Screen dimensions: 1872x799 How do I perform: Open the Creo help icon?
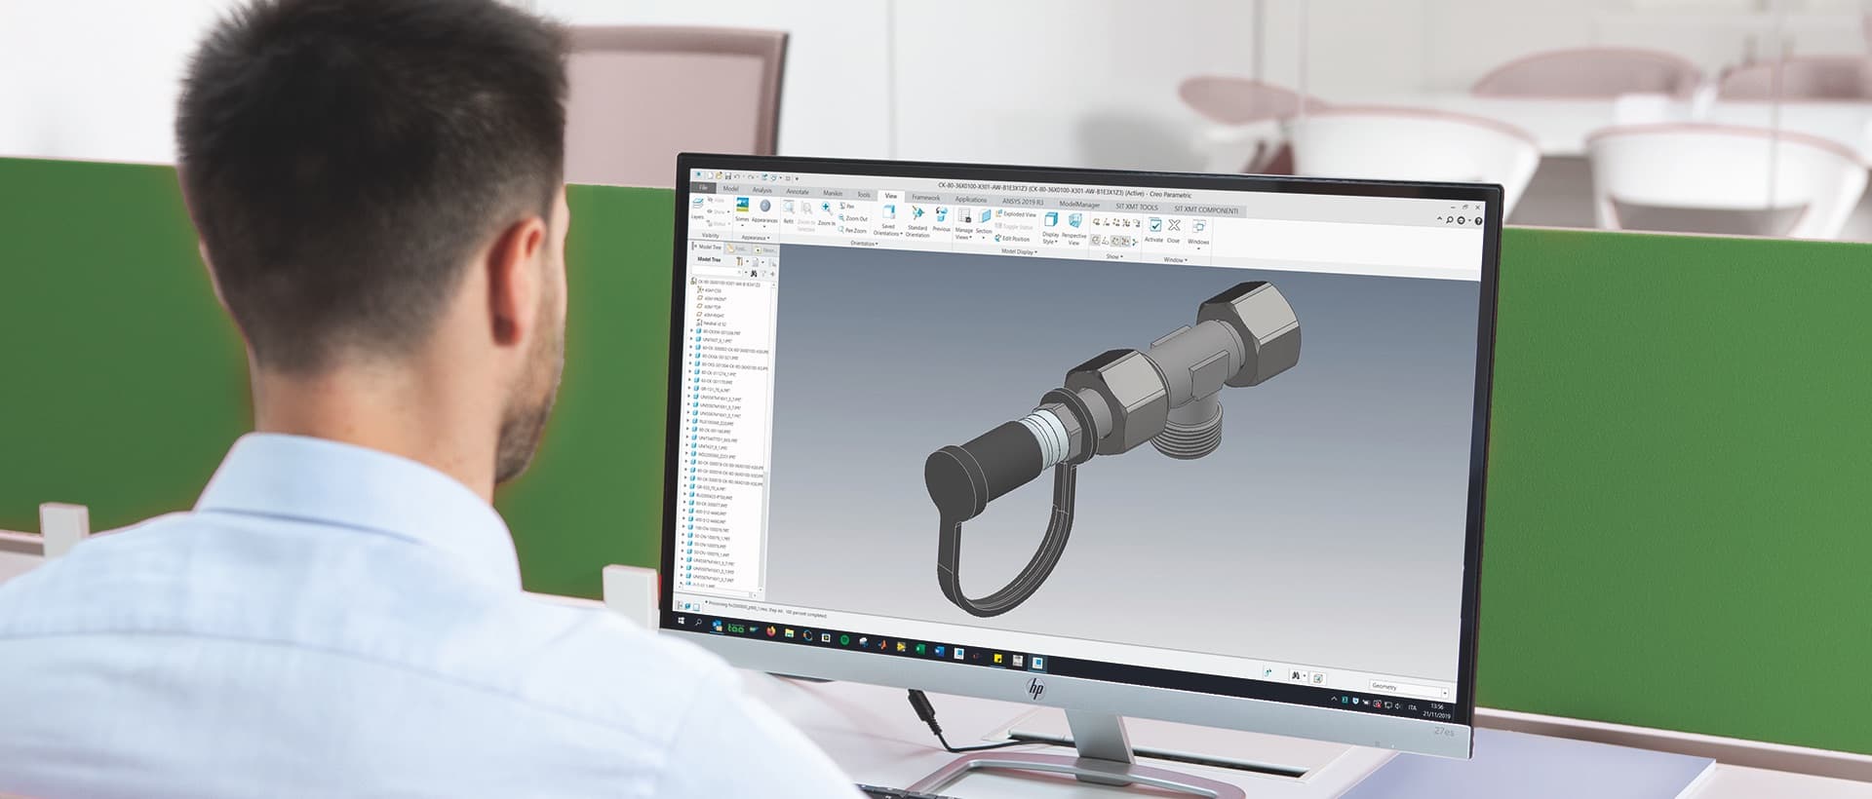point(1479,221)
